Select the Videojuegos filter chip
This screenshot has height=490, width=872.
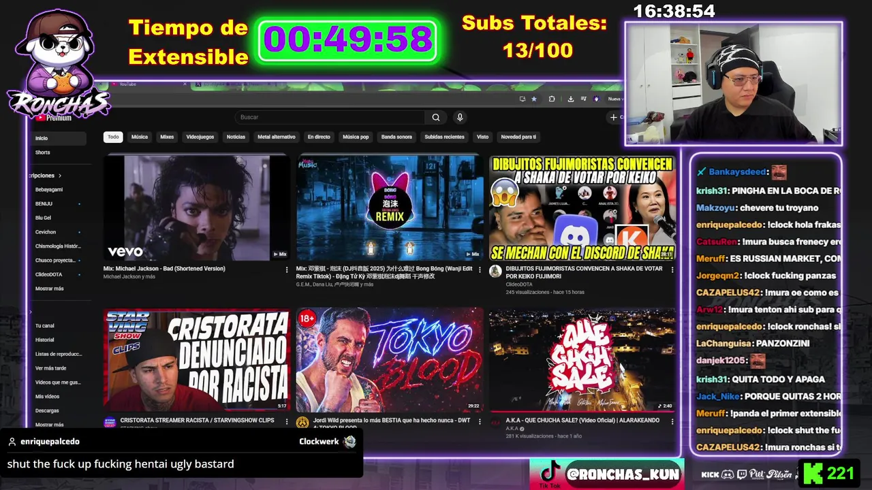tap(200, 137)
